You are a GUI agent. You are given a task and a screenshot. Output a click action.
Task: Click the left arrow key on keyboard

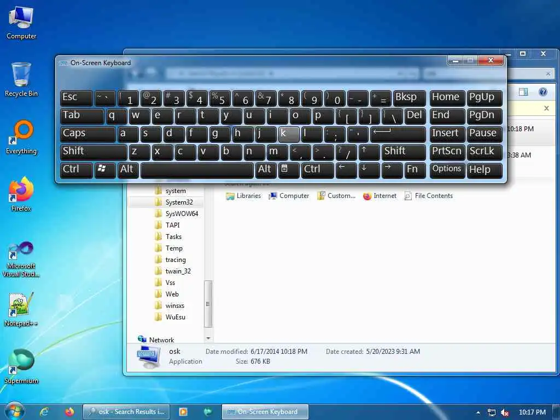pyautogui.click(x=346, y=170)
